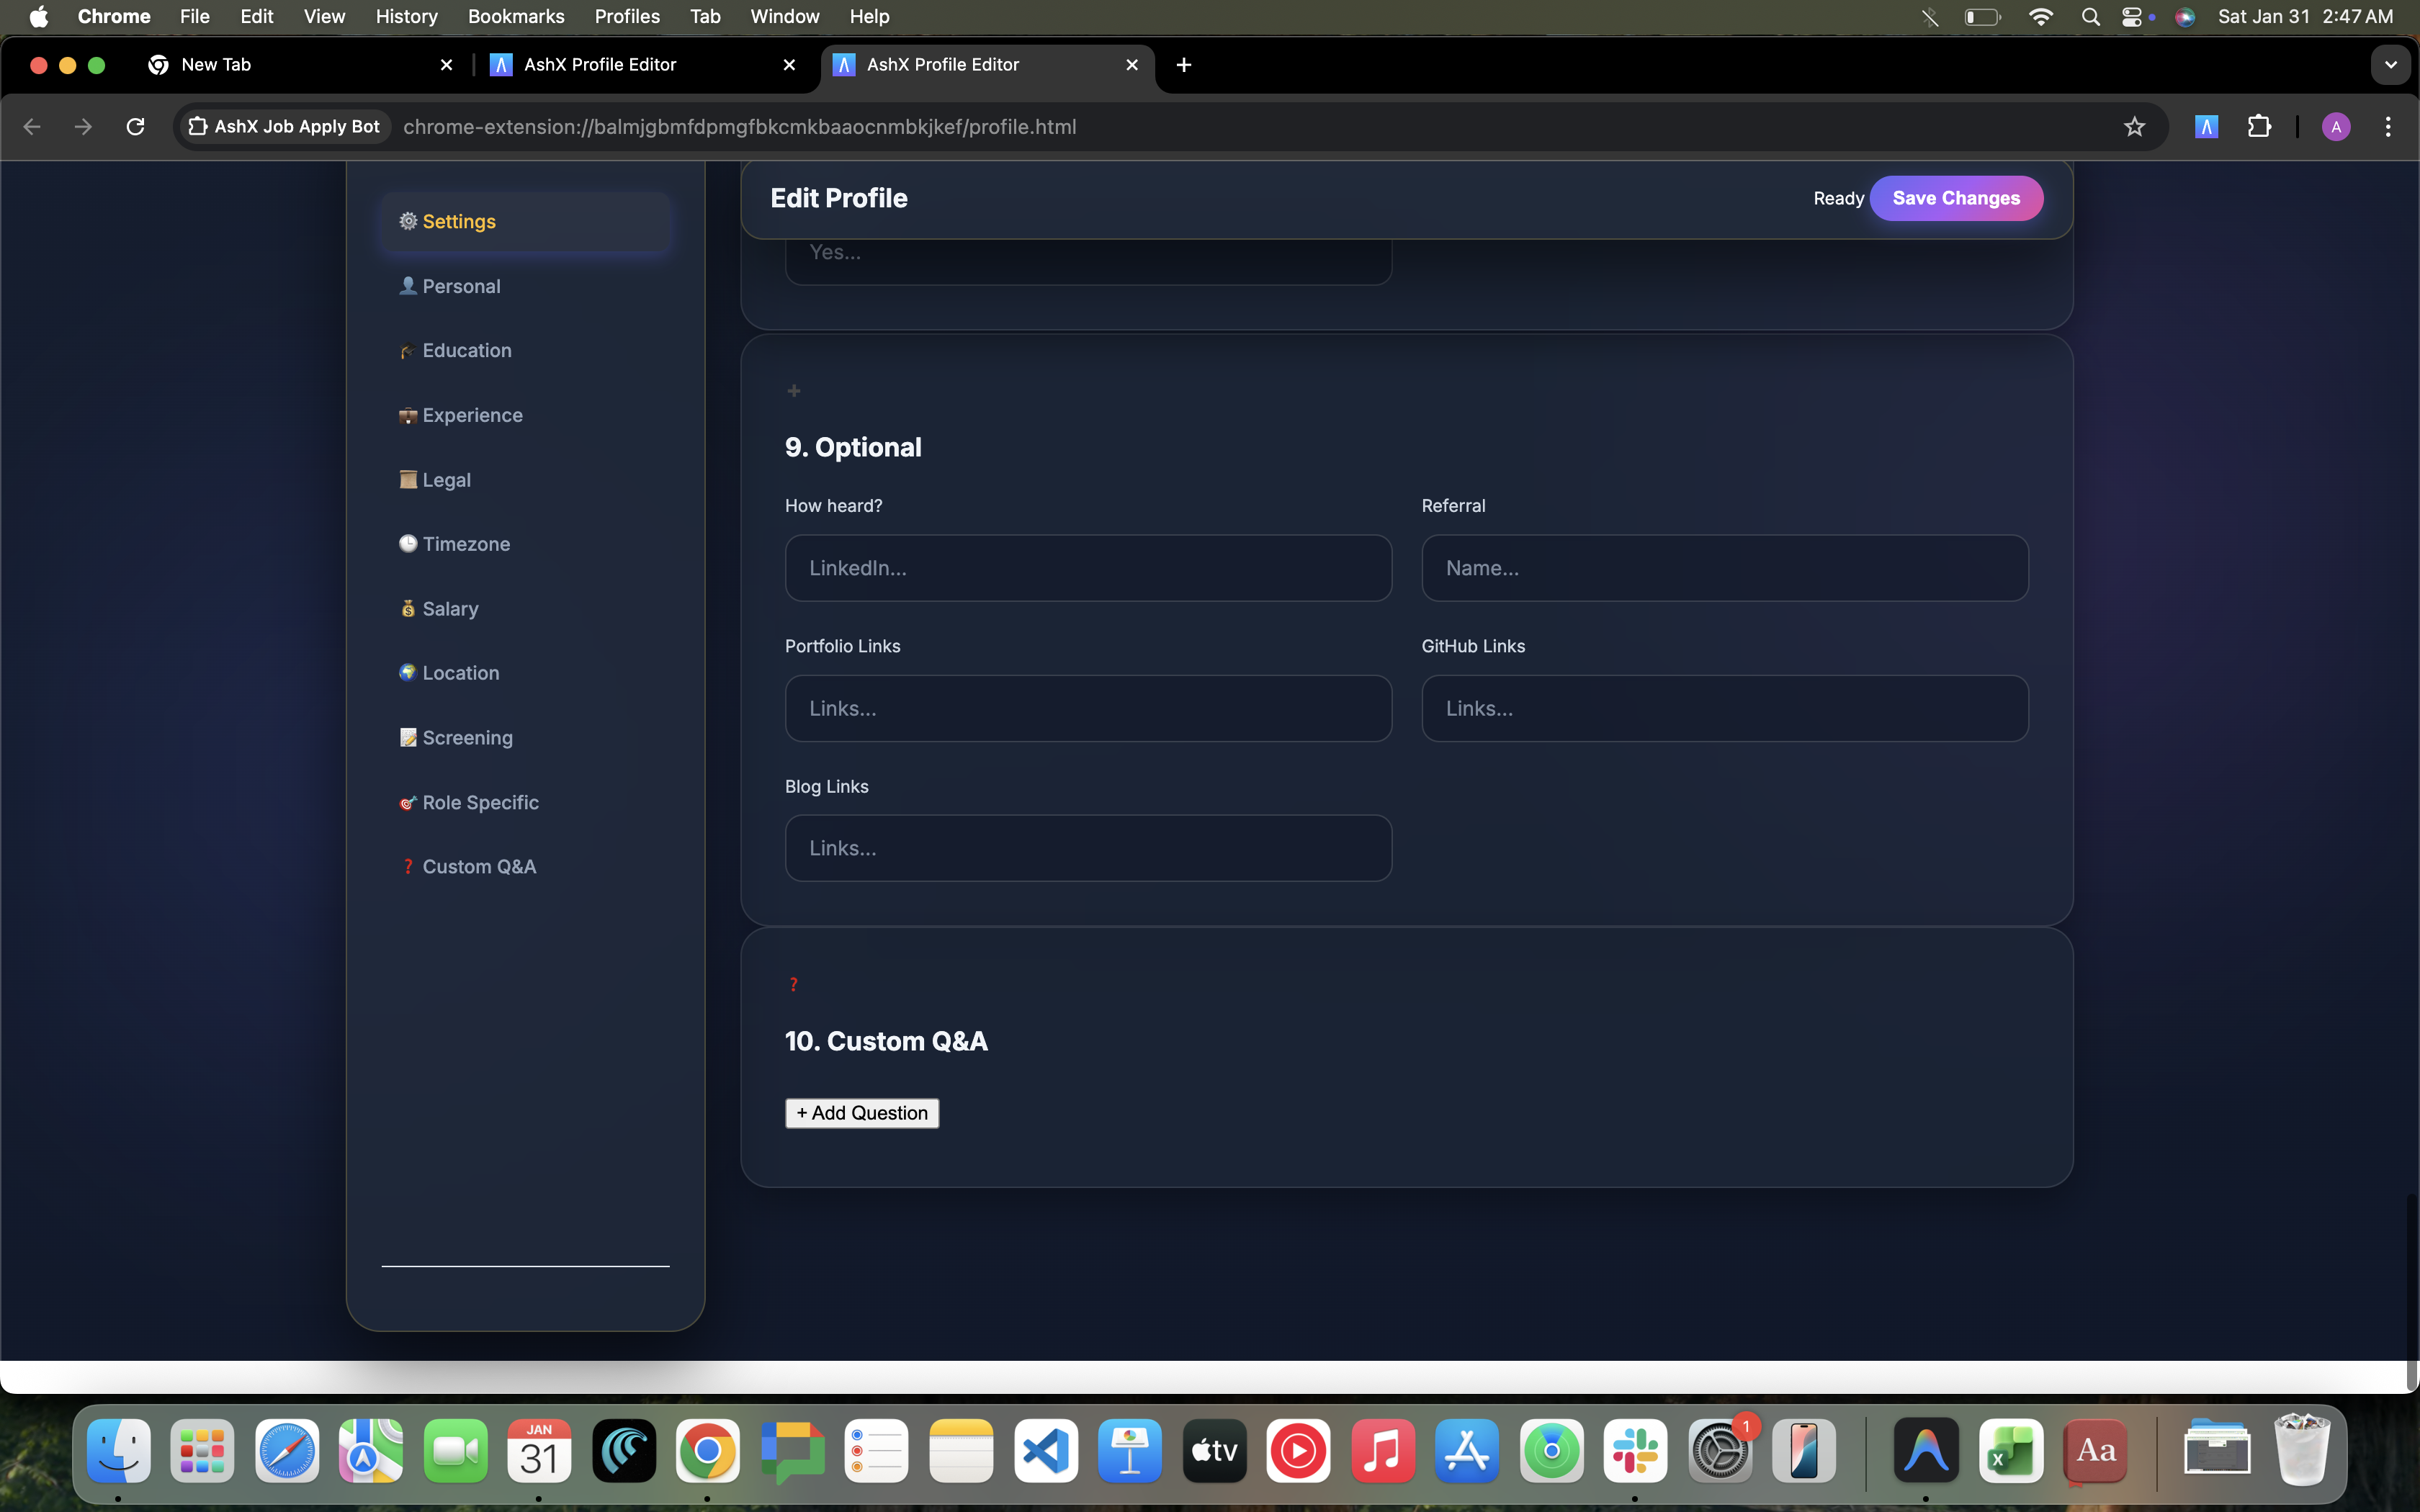The height and width of the screenshot is (1512, 2420).
Task: Focus the How heard? field
Action: pos(1088,568)
